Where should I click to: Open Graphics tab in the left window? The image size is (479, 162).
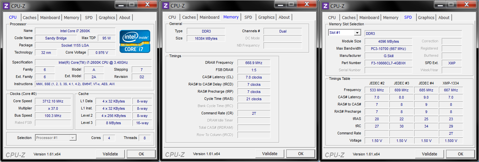coord(107,18)
